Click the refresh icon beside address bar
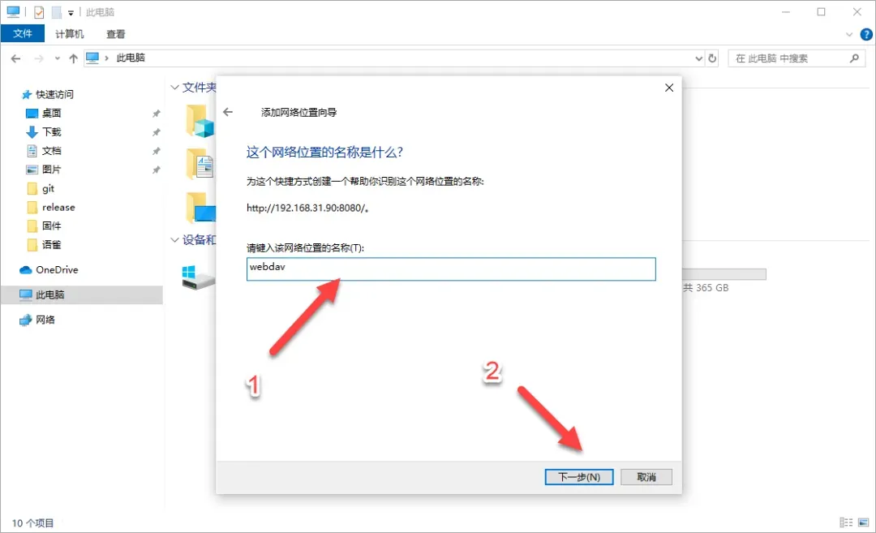This screenshot has height=533, width=876. click(x=712, y=58)
